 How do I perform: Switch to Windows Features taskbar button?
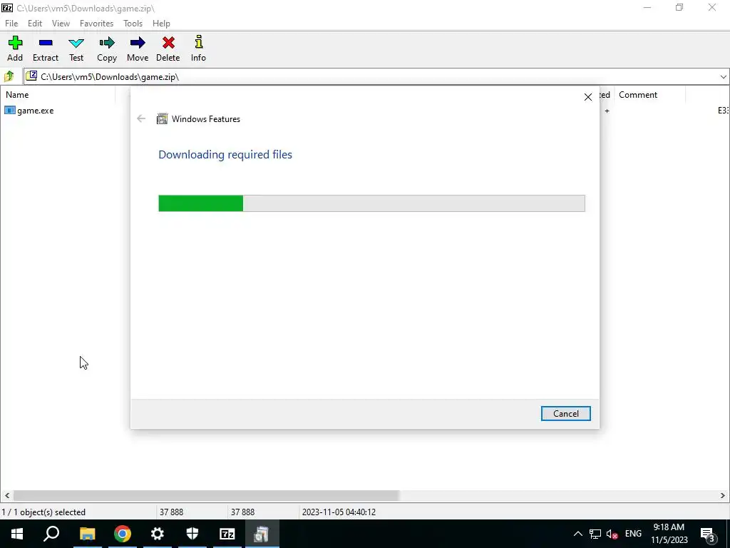tap(262, 534)
